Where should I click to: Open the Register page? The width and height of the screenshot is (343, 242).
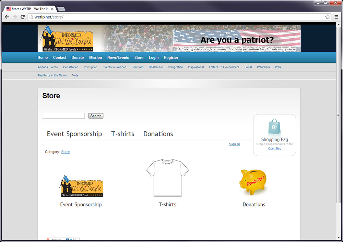[x=171, y=58]
